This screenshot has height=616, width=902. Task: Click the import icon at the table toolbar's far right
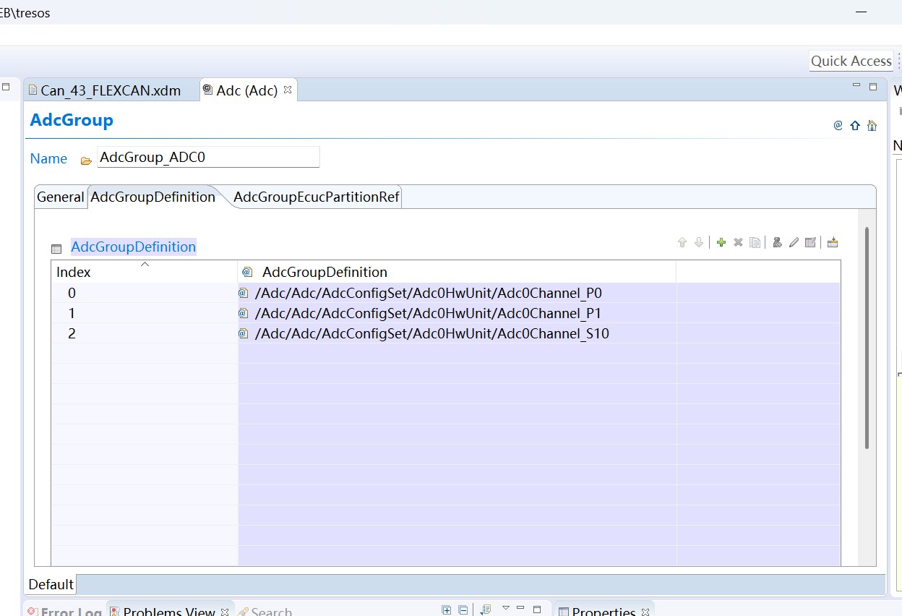[832, 242]
